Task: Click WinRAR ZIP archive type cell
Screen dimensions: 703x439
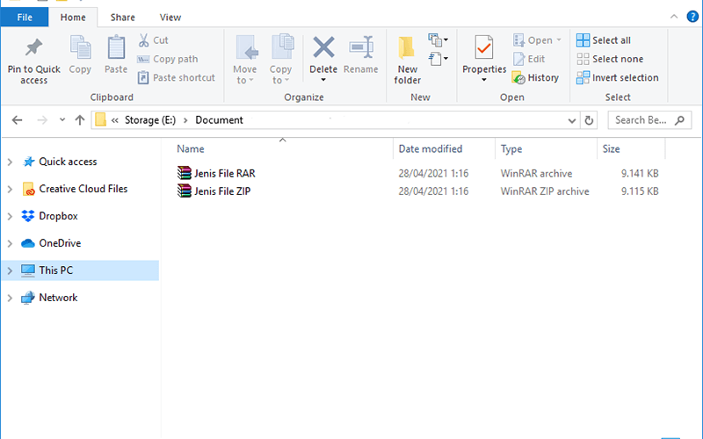Action: pos(545,191)
